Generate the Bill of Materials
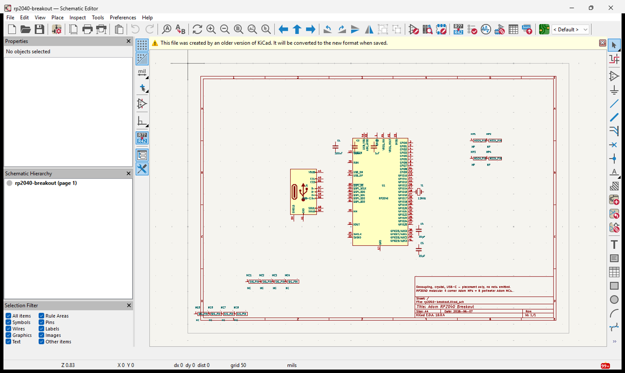 (x=527, y=29)
